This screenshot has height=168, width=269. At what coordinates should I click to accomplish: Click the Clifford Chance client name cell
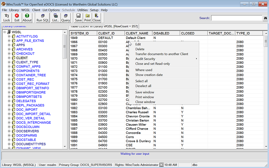click(137, 129)
